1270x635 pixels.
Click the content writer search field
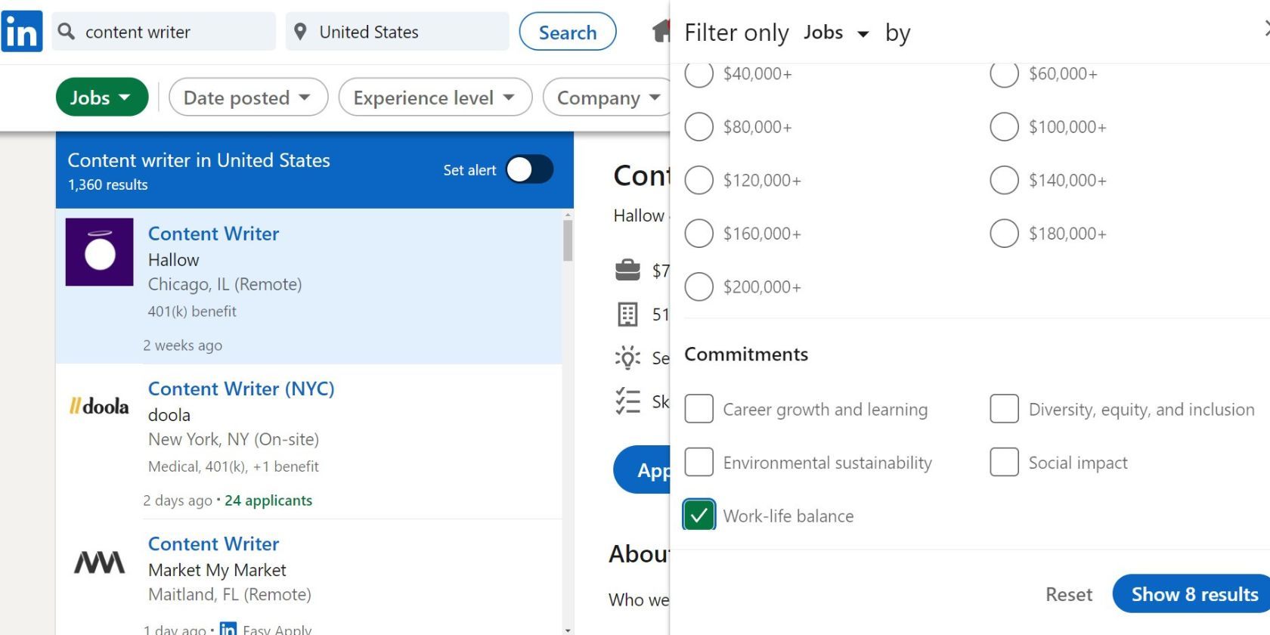tap(174, 32)
